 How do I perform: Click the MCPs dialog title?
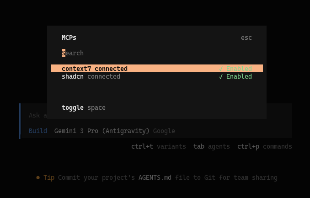coord(69,37)
